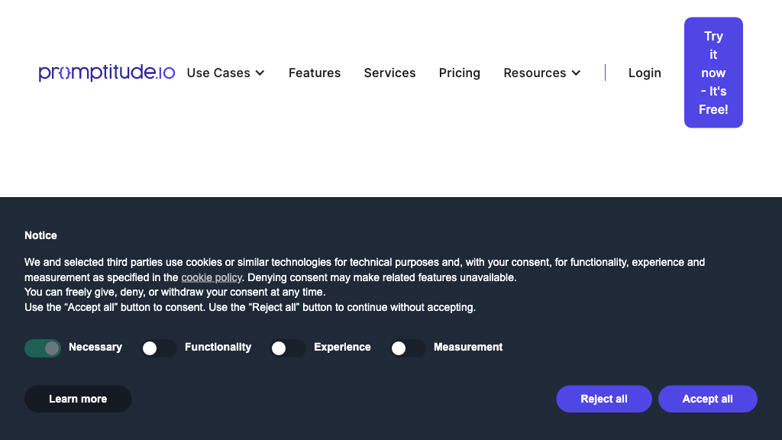The width and height of the screenshot is (782, 440).
Task: Toggle the Necessary cookies switch
Action: pyautogui.click(x=43, y=348)
